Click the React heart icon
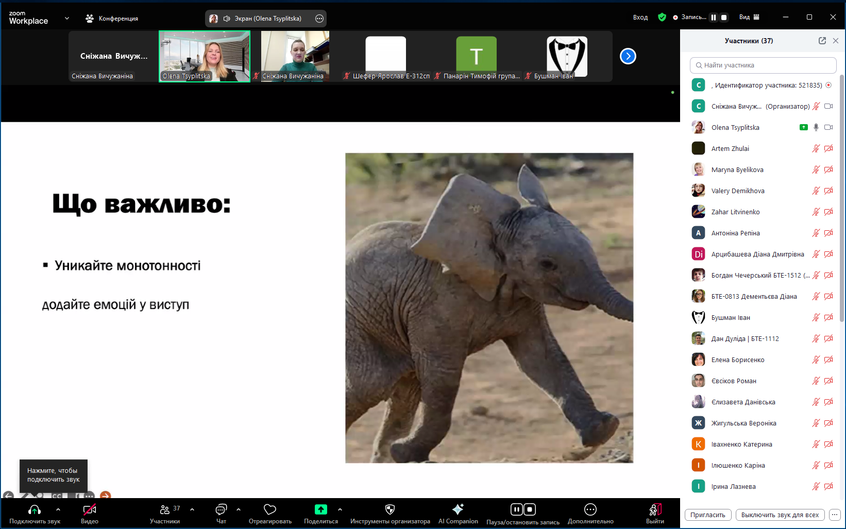 tap(270, 509)
